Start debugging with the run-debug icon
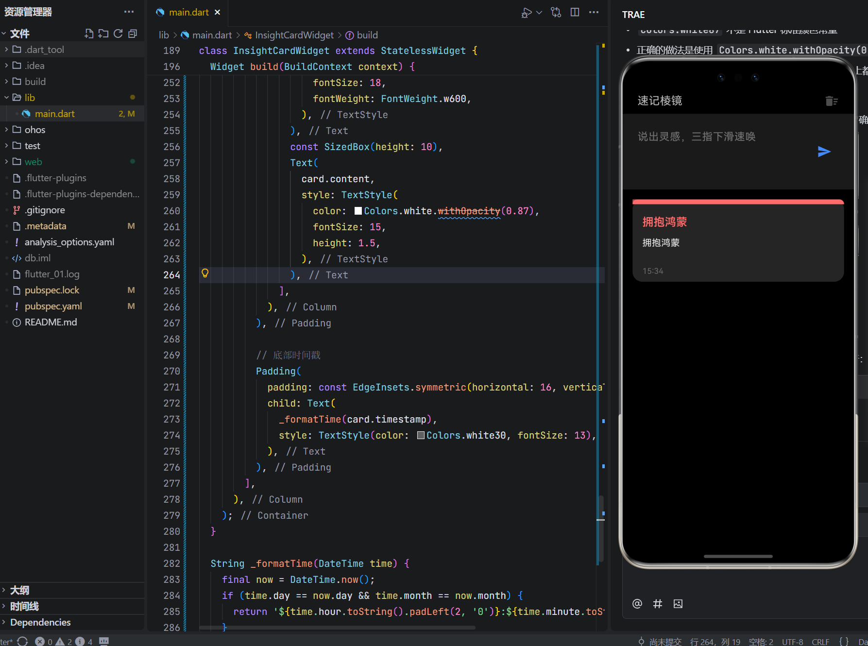This screenshot has height=646, width=868. click(x=526, y=12)
